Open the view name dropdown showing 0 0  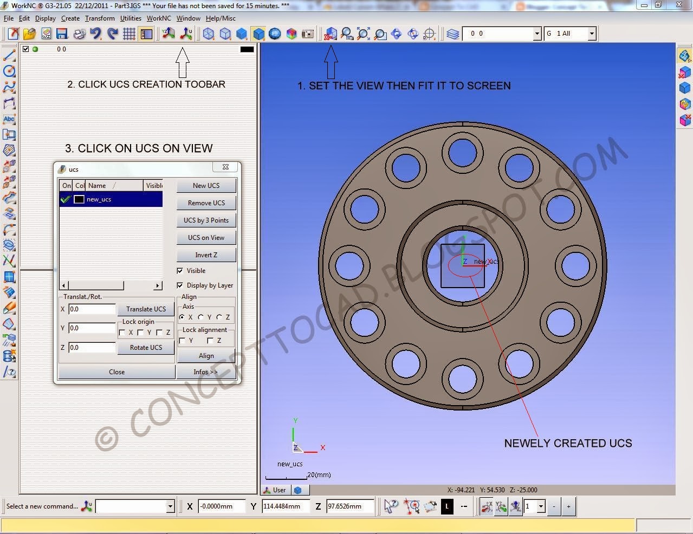[537, 33]
